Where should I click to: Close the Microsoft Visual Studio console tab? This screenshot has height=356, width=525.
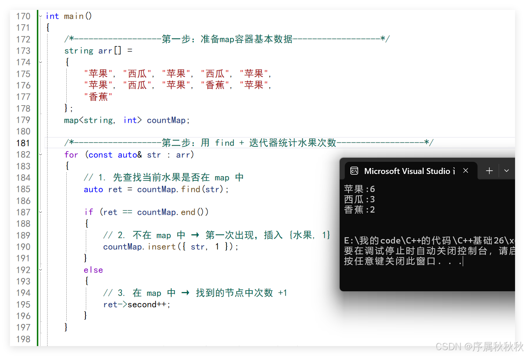click(466, 171)
